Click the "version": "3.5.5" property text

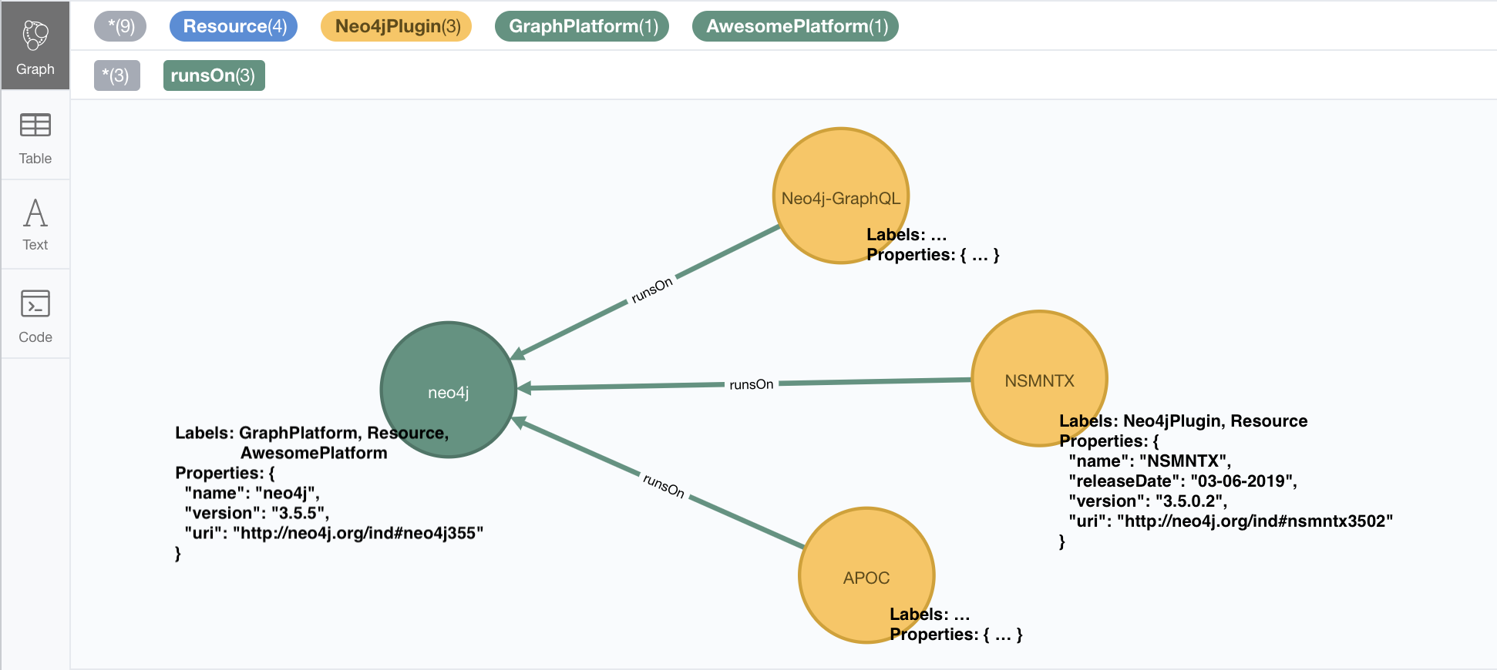(257, 513)
